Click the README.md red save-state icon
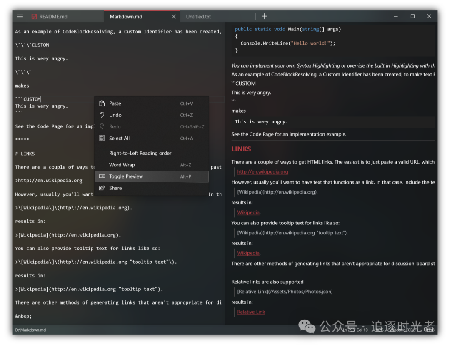The height and width of the screenshot is (345, 450). (x=34, y=17)
